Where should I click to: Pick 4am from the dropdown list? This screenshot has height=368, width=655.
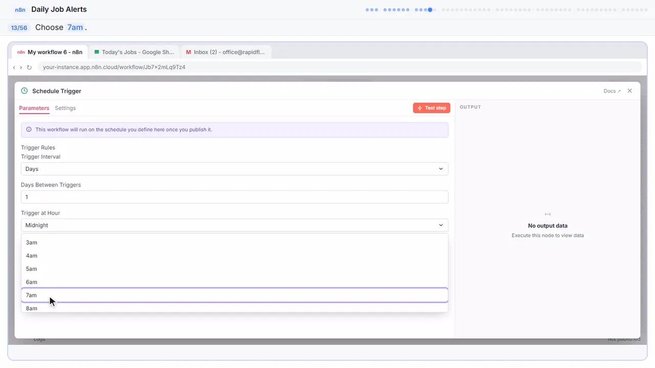[234, 256]
